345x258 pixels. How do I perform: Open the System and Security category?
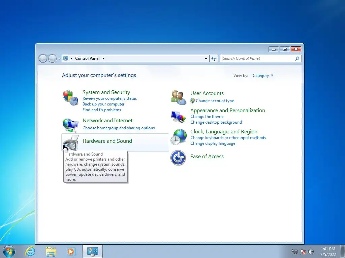click(x=106, y=92)
